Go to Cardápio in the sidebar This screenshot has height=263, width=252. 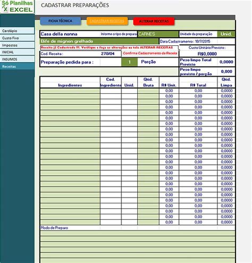(x=17, y=31)
